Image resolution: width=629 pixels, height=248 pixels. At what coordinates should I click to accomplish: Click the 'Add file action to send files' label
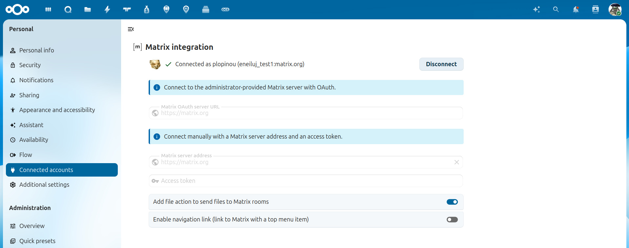pos(211,202)
